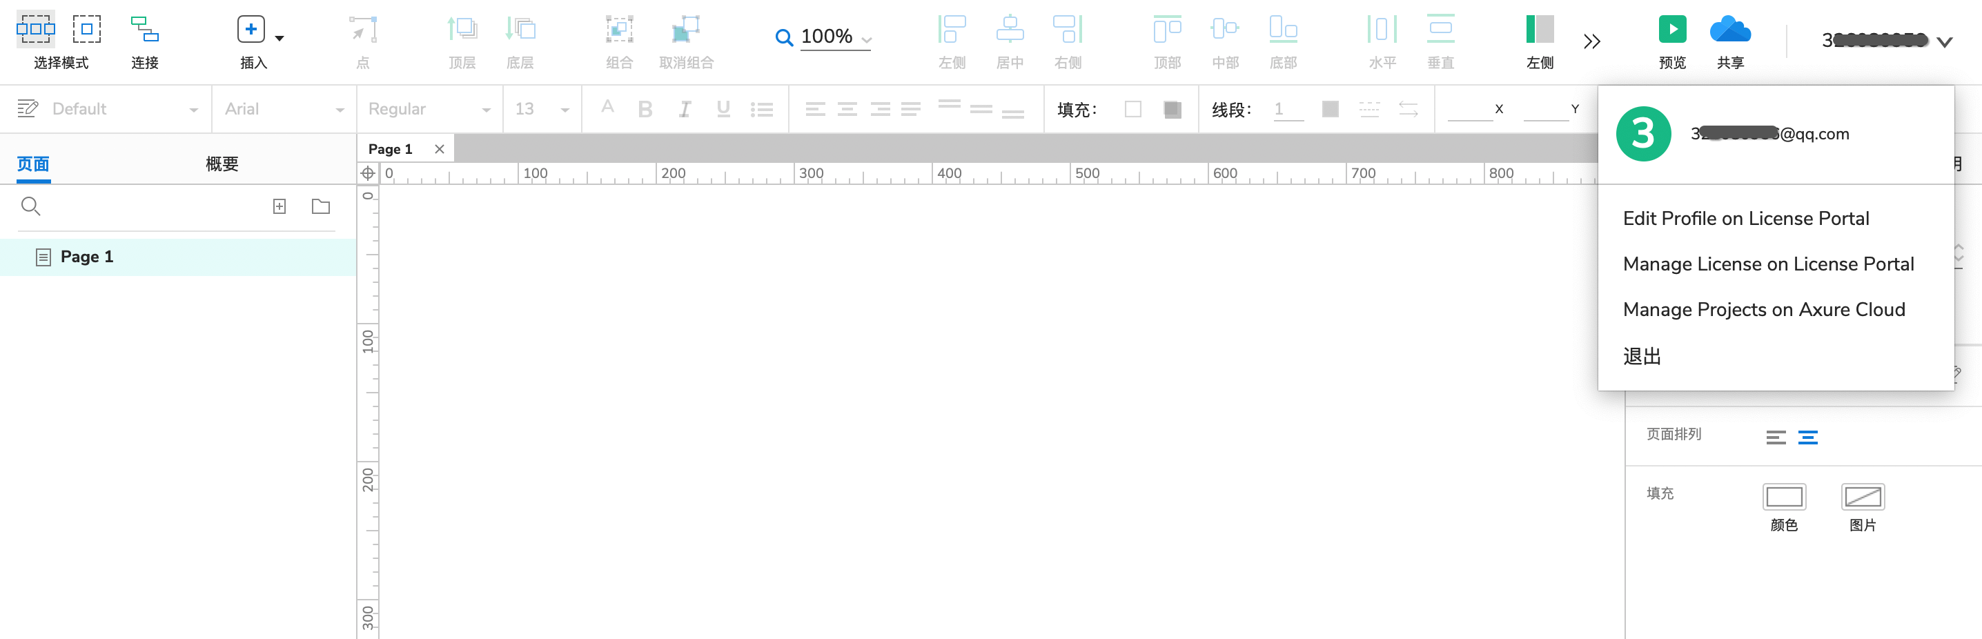Click the 组合 group icon

[620, 29]
